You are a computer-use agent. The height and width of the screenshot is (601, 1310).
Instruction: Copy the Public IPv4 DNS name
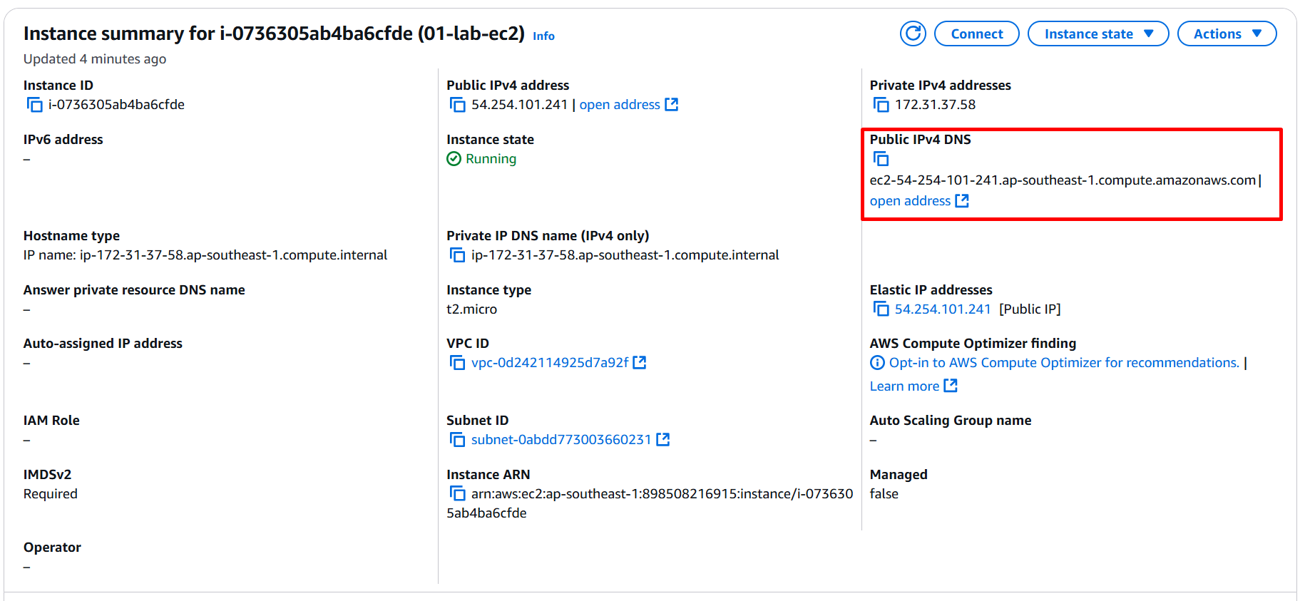point(881,159)
